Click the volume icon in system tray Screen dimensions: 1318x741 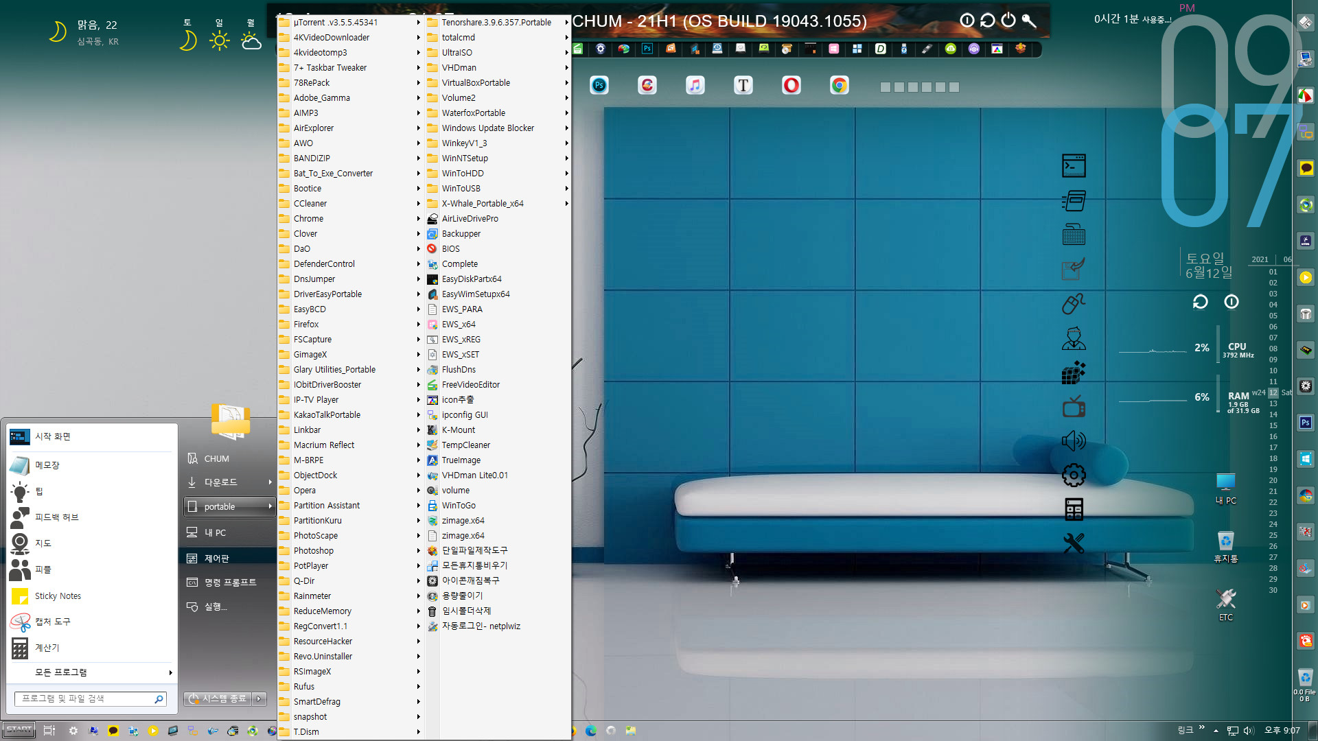pos(1249,731)
